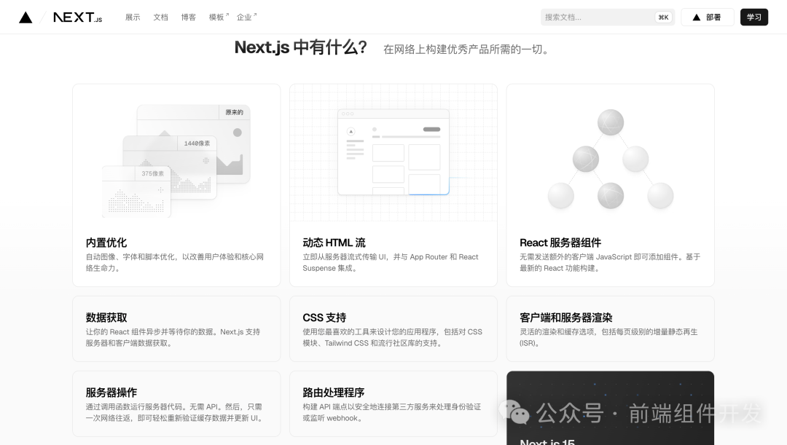Open the 路由处理程序 card
Viewport: 787px width, 445px height.
tap(393, 404)
